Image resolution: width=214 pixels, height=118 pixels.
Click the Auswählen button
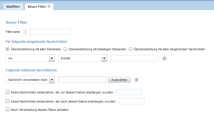click(119, 80)
